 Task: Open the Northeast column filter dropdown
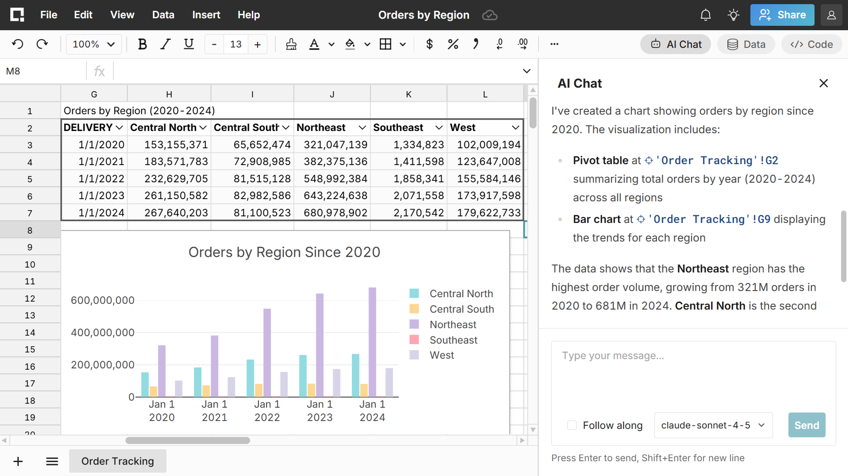(x=362, y=128)
